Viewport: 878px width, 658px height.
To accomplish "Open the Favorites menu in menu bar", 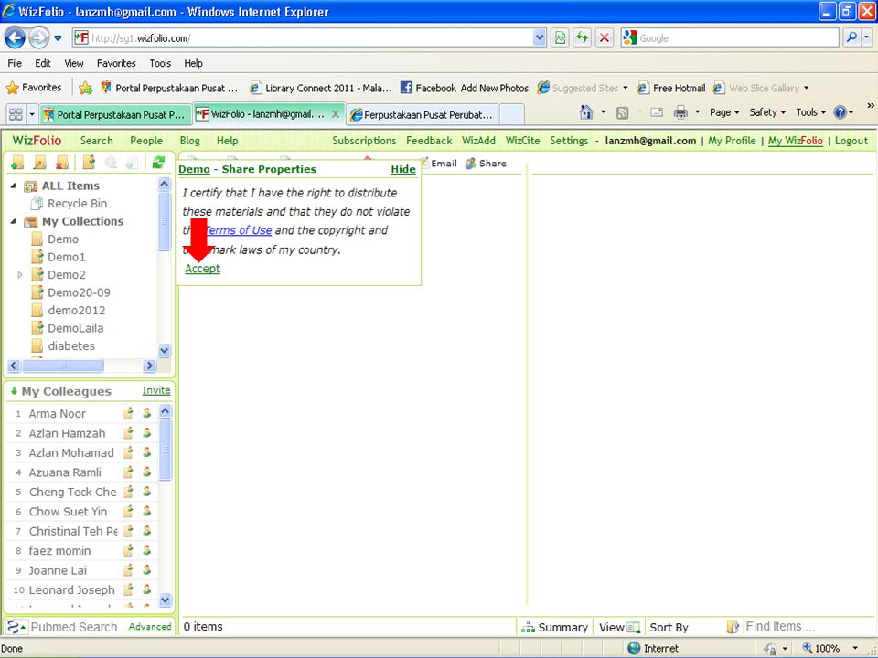I will click(x=116, y=63).
